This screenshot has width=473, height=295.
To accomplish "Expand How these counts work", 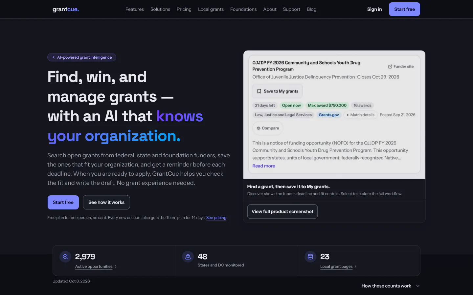I will (391, 286).
